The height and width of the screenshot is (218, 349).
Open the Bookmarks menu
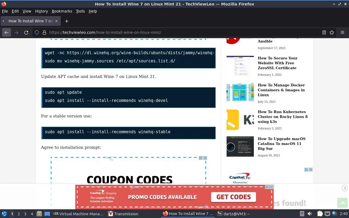coord(62,11)
